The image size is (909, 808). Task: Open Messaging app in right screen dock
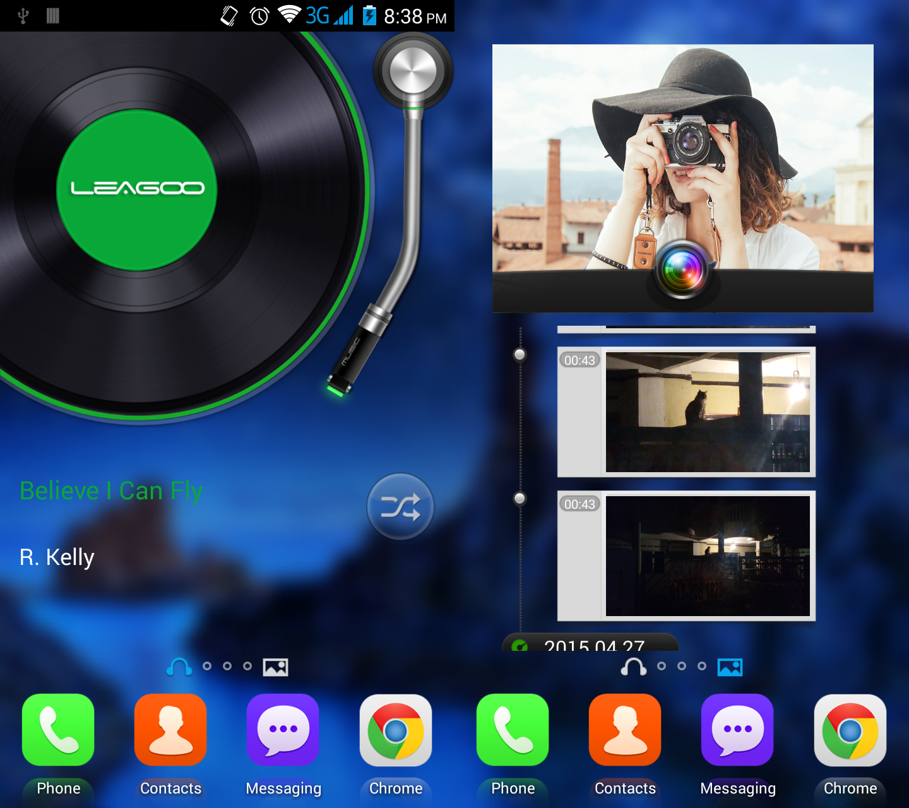pos(737,730)
